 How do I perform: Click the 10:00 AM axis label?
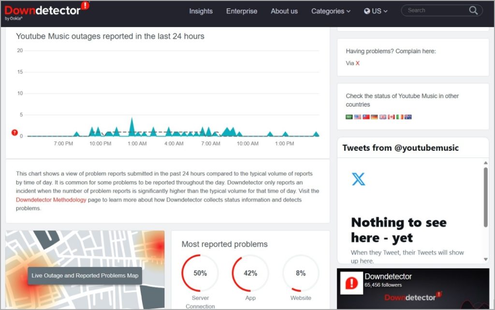click(247, 144)
